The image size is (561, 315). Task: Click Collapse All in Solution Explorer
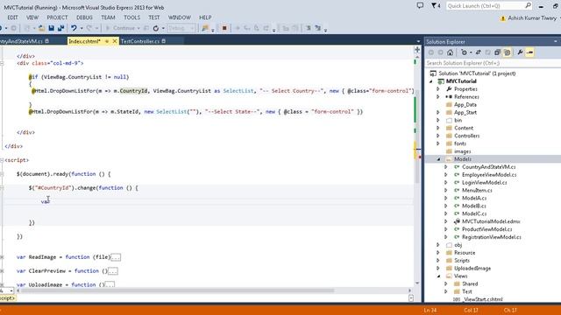click(x=497, y=52)
